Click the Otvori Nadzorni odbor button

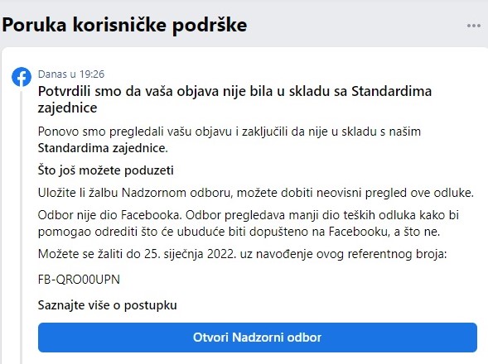(x=258, y=338)
